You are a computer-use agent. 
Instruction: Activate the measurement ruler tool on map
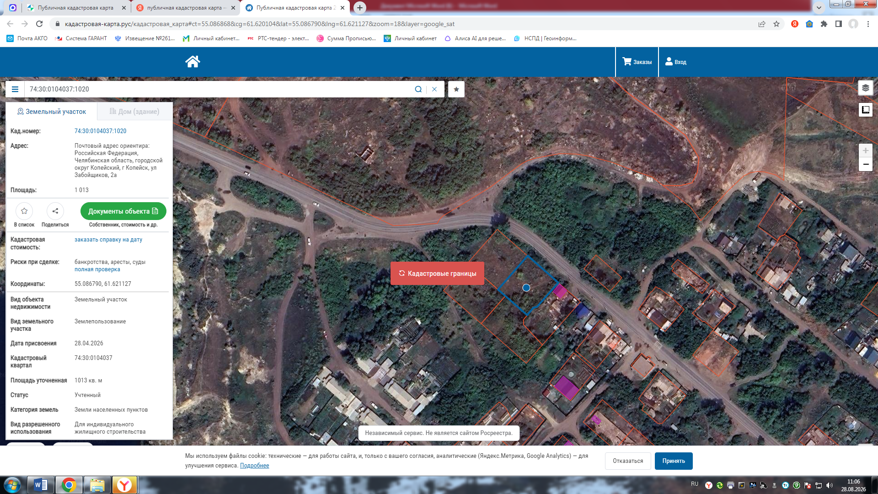coord(865,110)
